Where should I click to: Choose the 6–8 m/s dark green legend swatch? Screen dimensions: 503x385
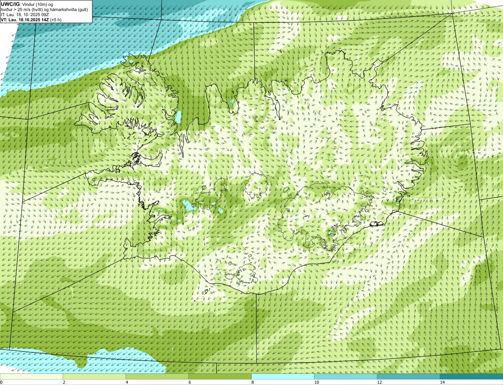220,376
